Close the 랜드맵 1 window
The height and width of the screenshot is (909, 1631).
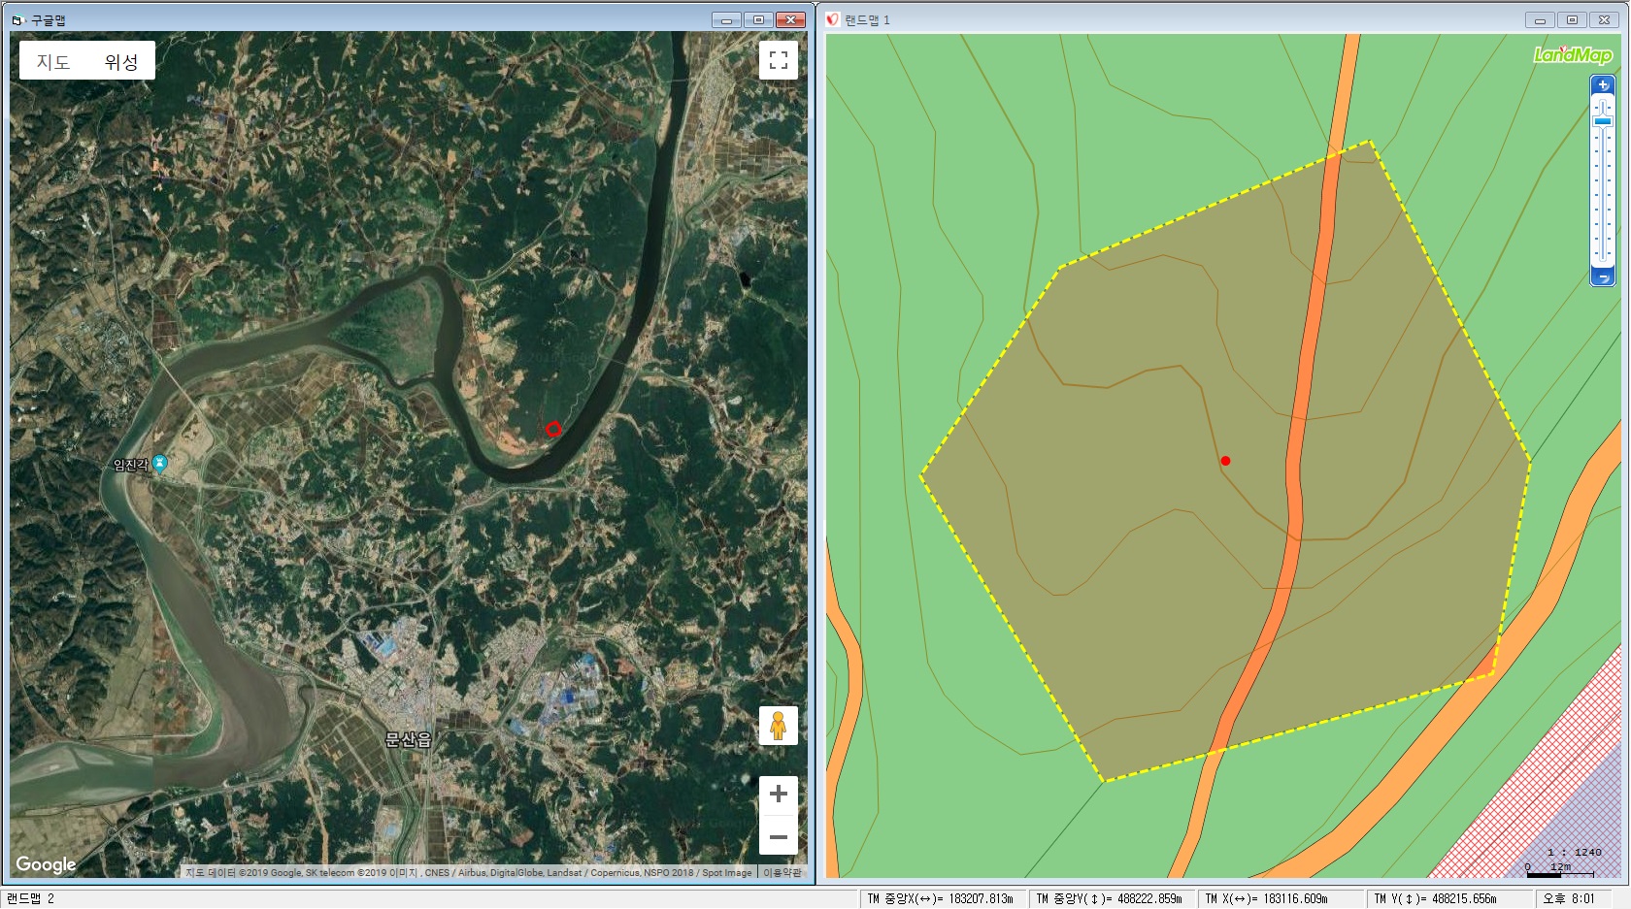[1604, 19]
